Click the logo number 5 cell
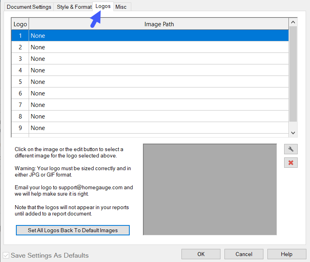The height and width of the screenshot is (262, 310). [x=20, y=82]
